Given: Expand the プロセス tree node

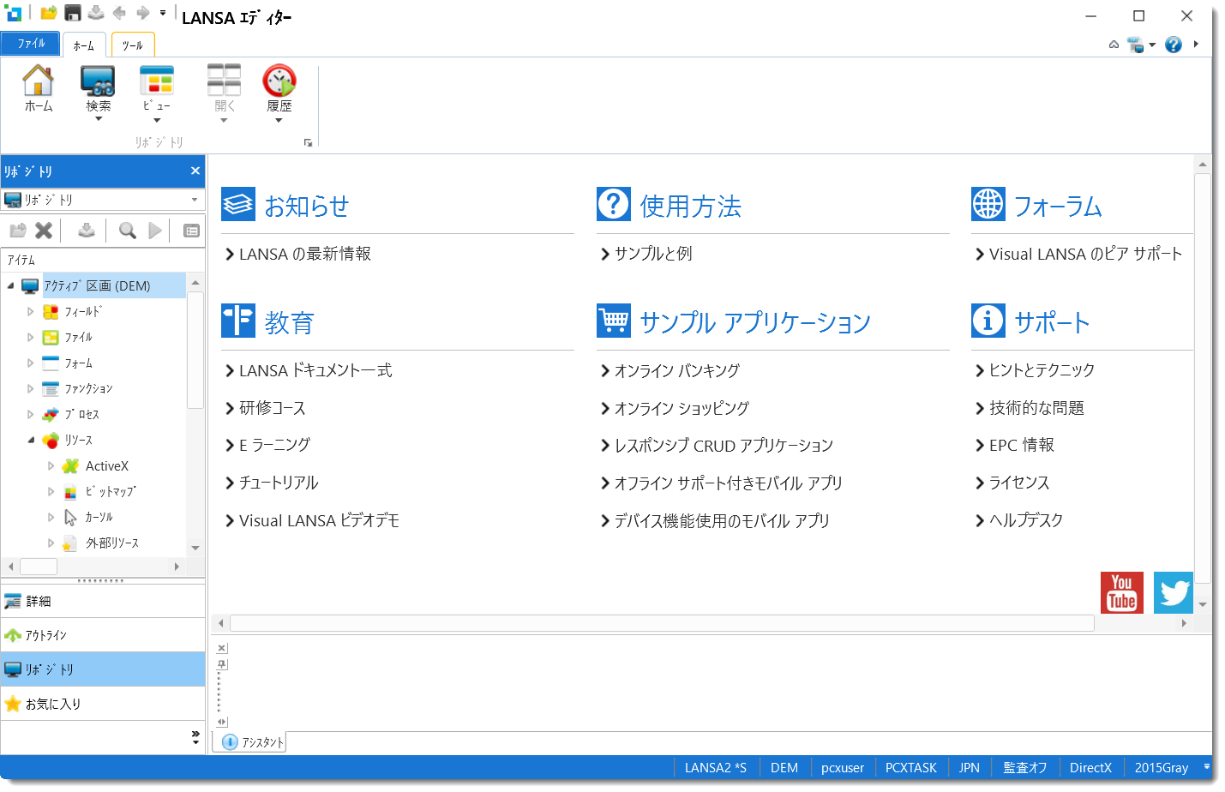Looking at the screenshot, I should click(30, 415).
